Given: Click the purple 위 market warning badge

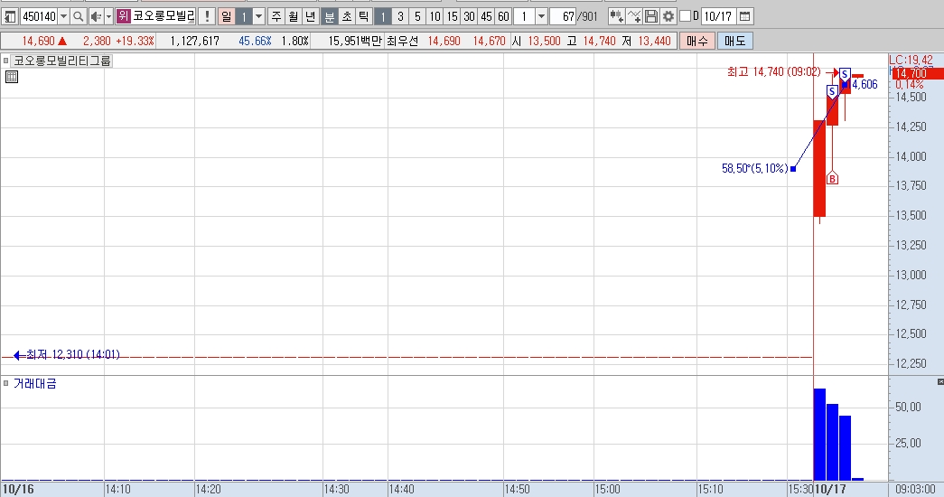Looking at the screenshot, I should pos(124,16).
